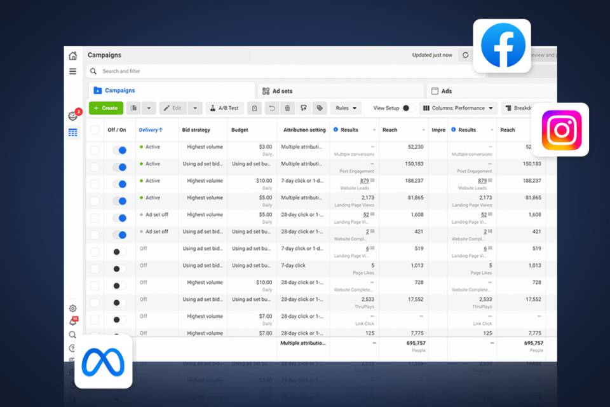Expand the Columns: Performance dropdown

[458, 108]
